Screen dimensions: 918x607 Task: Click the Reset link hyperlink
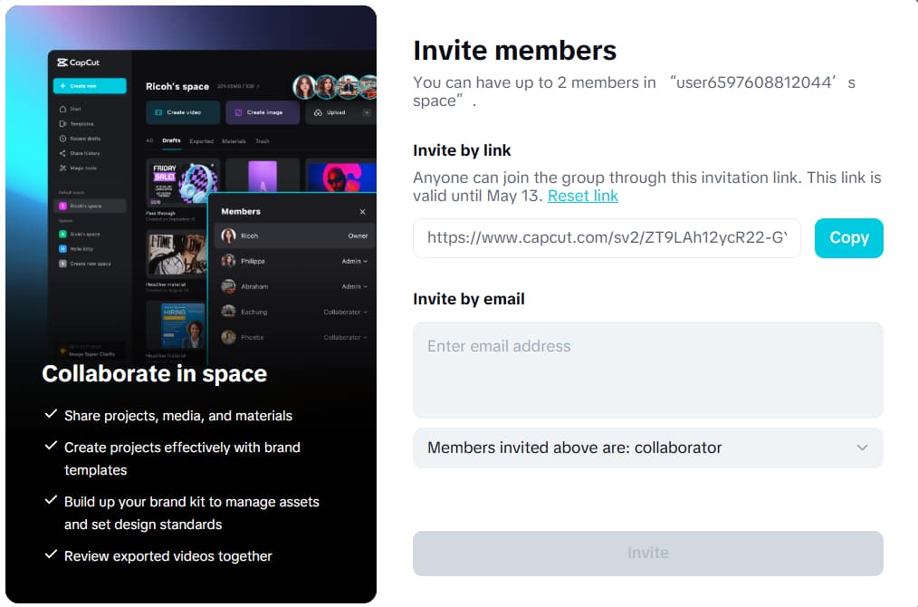click(582, 196)
